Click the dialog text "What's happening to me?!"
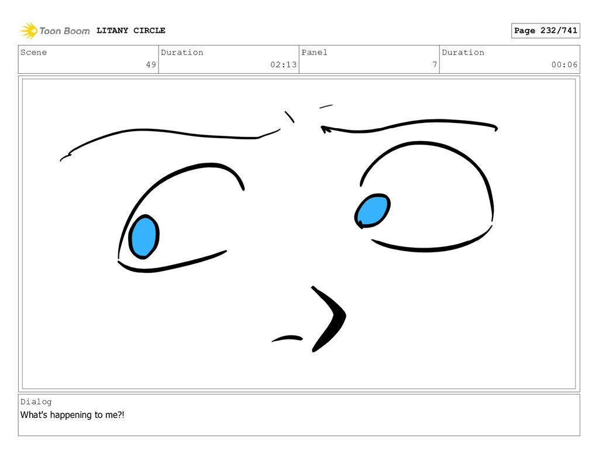Image resolution: width=599 pixels, height=463 pixels. pyautogui.click(x=72, y=415)
